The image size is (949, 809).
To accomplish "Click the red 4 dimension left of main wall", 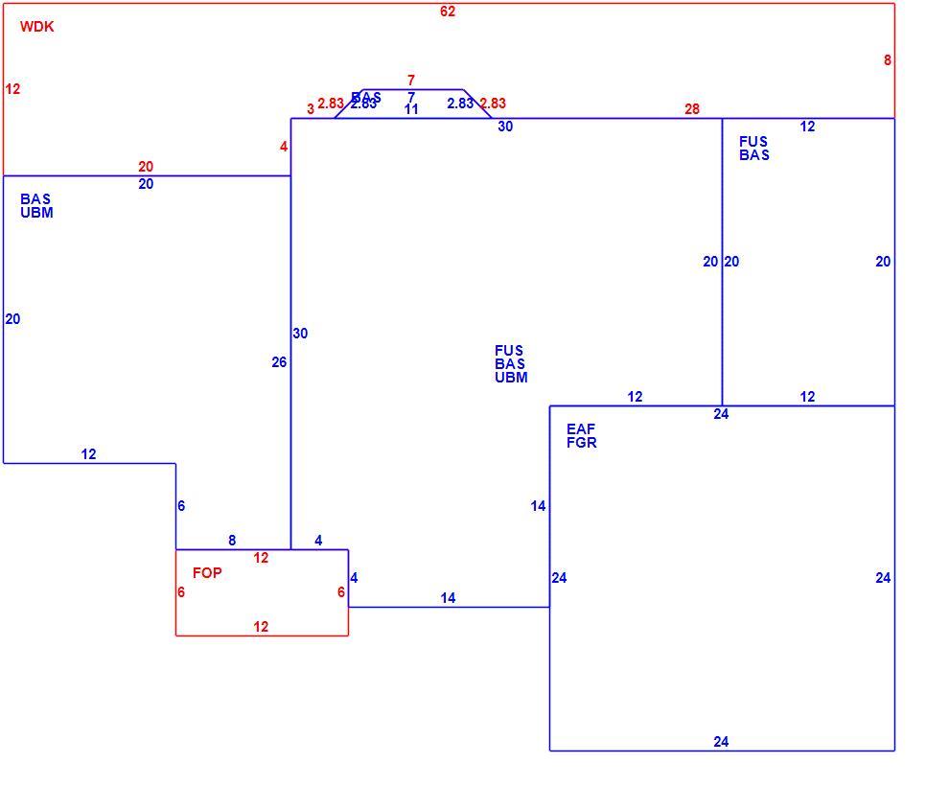I will [283, 147].
